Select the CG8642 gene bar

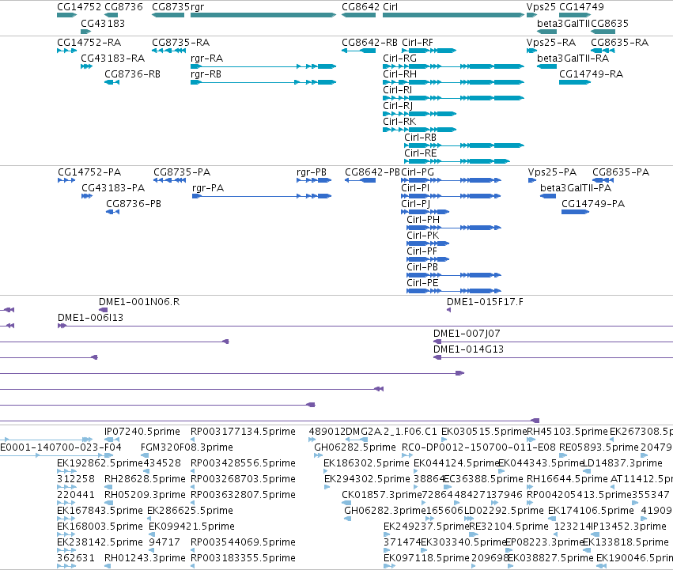(x=359, y=15)
